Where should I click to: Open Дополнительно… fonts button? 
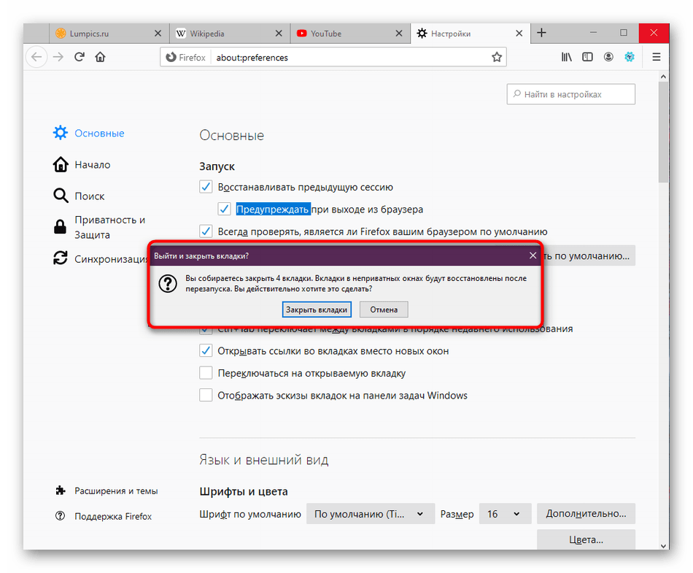586,514
